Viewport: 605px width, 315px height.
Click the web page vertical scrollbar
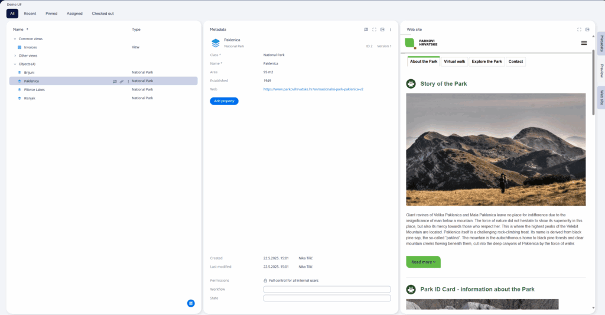(593, 177)
